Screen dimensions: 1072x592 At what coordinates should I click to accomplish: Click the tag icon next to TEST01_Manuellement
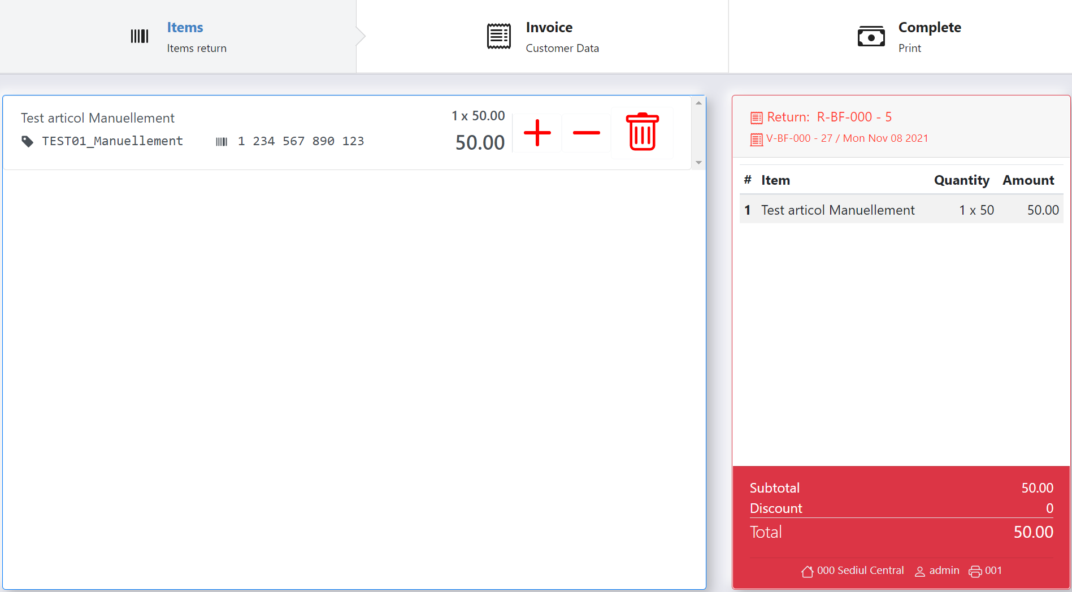pos(27,141)
